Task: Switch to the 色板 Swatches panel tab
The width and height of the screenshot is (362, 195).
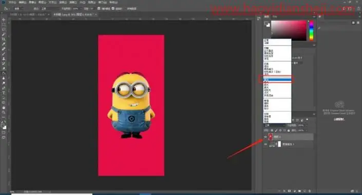Action: [275, 16]
